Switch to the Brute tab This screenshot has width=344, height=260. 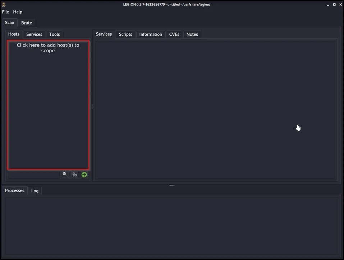(27, 23)
